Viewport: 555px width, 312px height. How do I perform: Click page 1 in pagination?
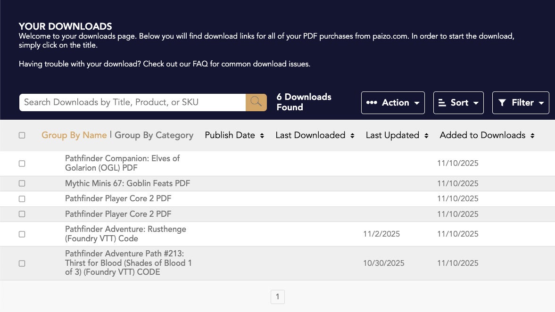[x=277, y=296]
